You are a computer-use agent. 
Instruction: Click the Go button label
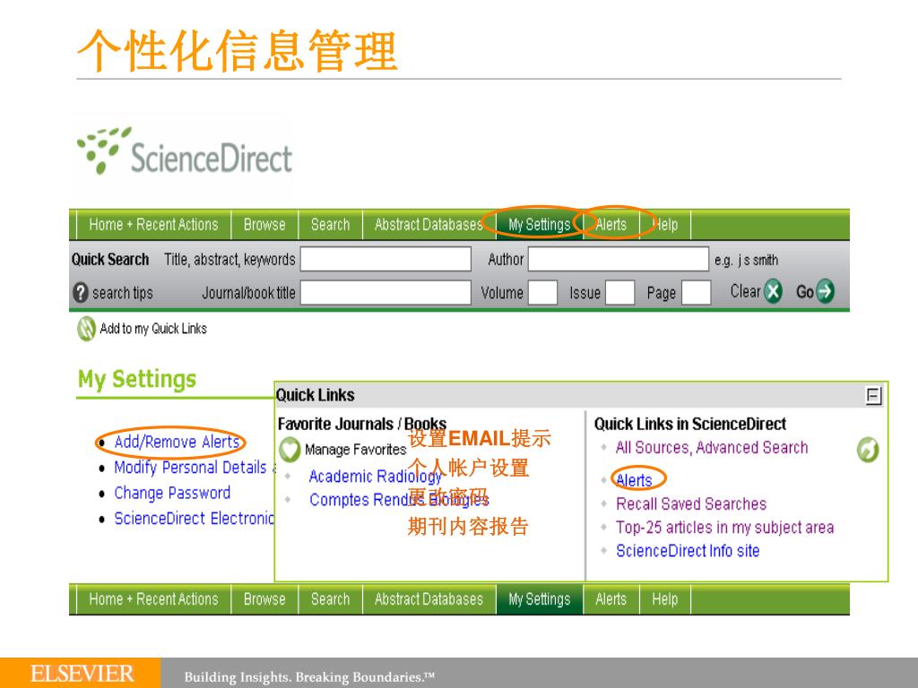(805, 291)
